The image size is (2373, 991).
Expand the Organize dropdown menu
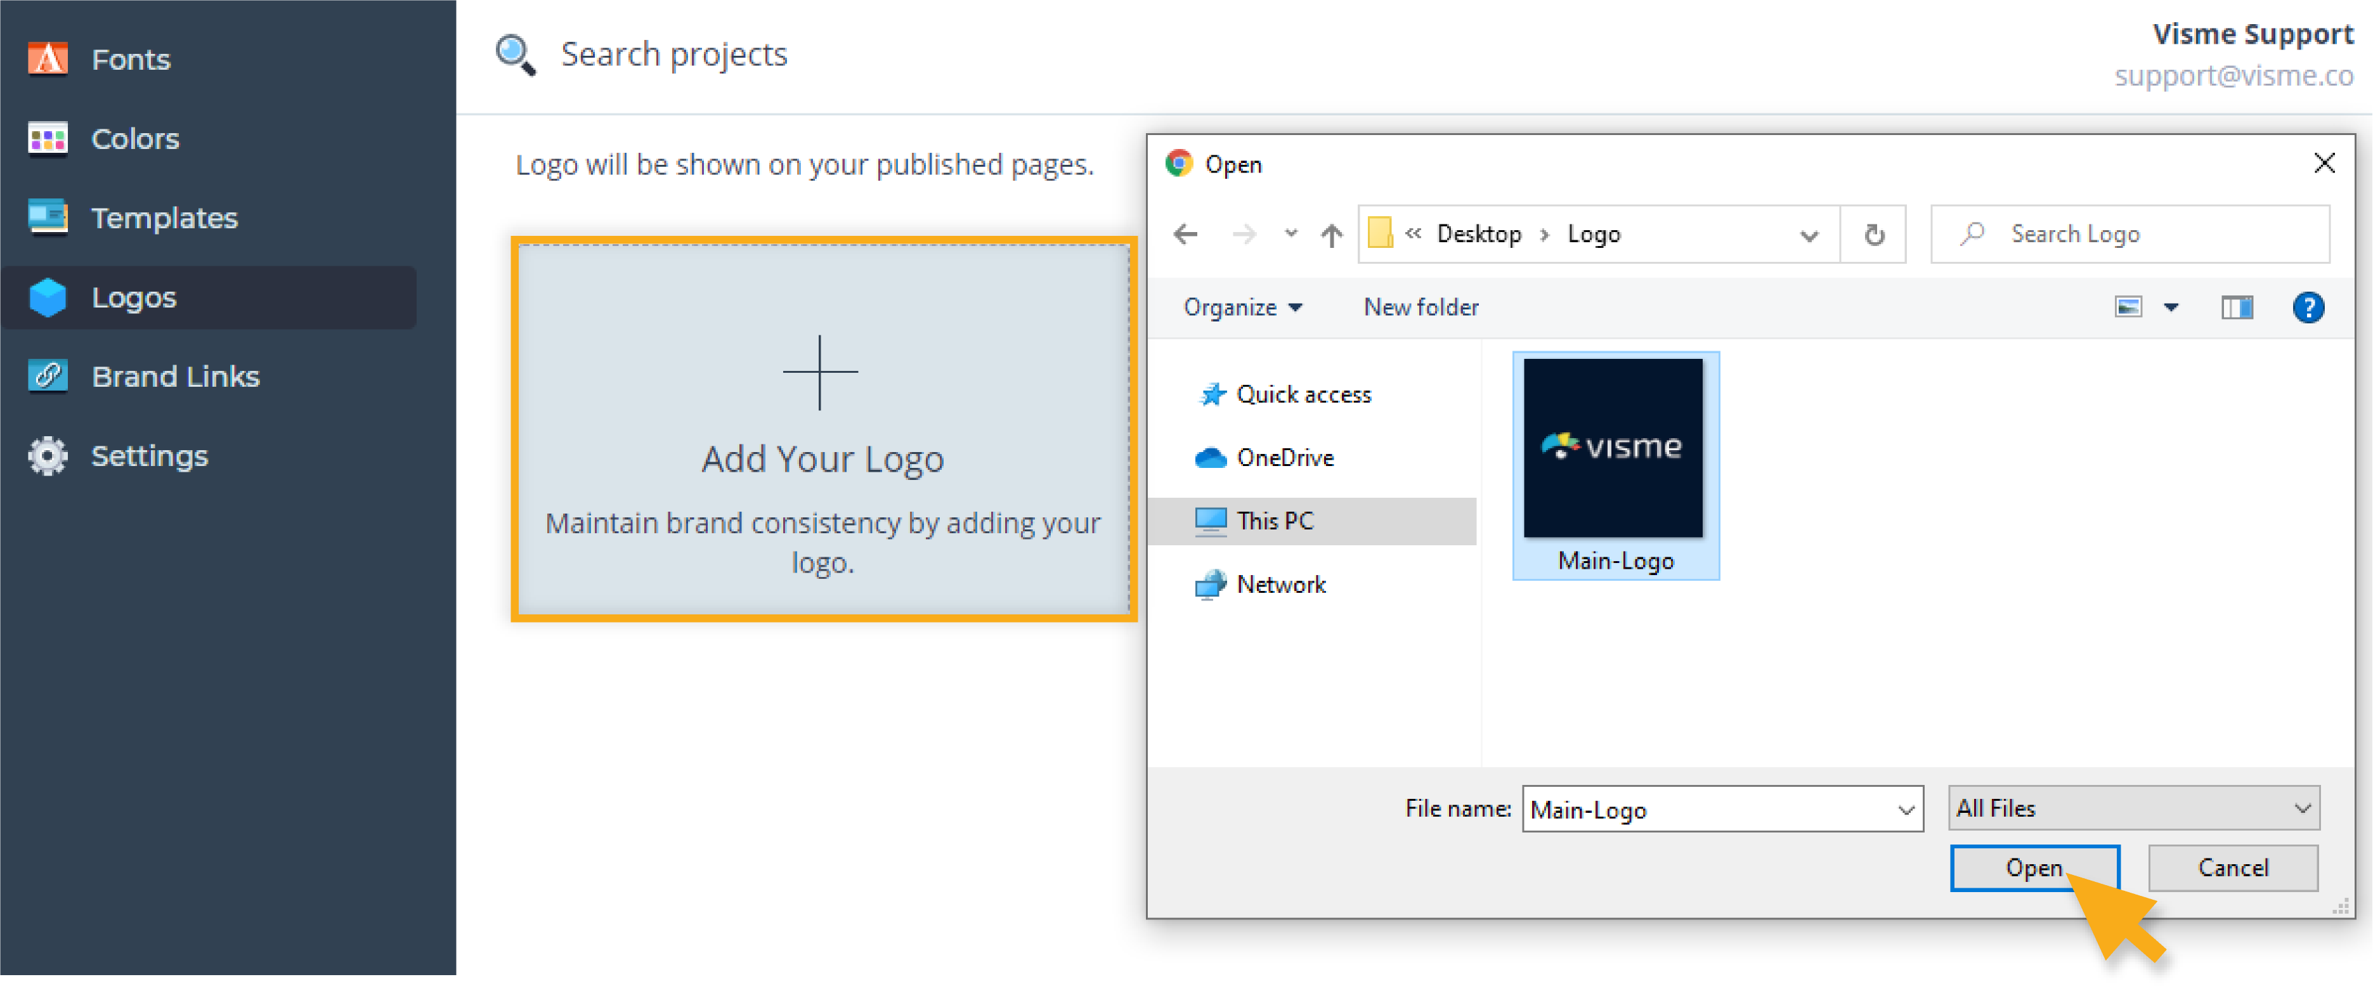(x=1243, y=308)
